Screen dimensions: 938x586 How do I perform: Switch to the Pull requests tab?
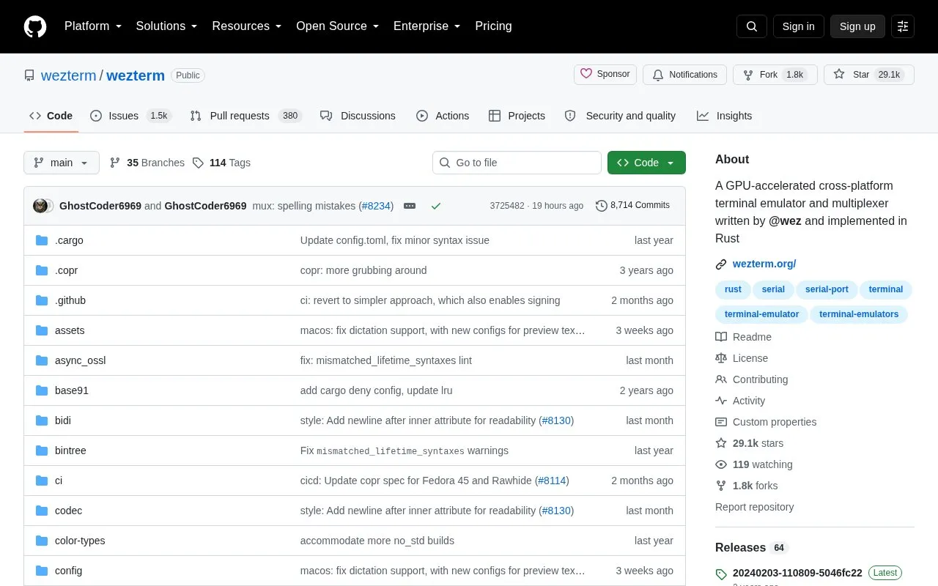245,116
